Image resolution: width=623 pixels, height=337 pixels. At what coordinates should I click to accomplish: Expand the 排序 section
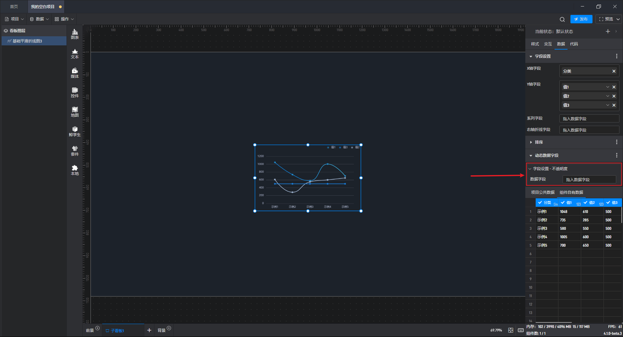[531, 142]
